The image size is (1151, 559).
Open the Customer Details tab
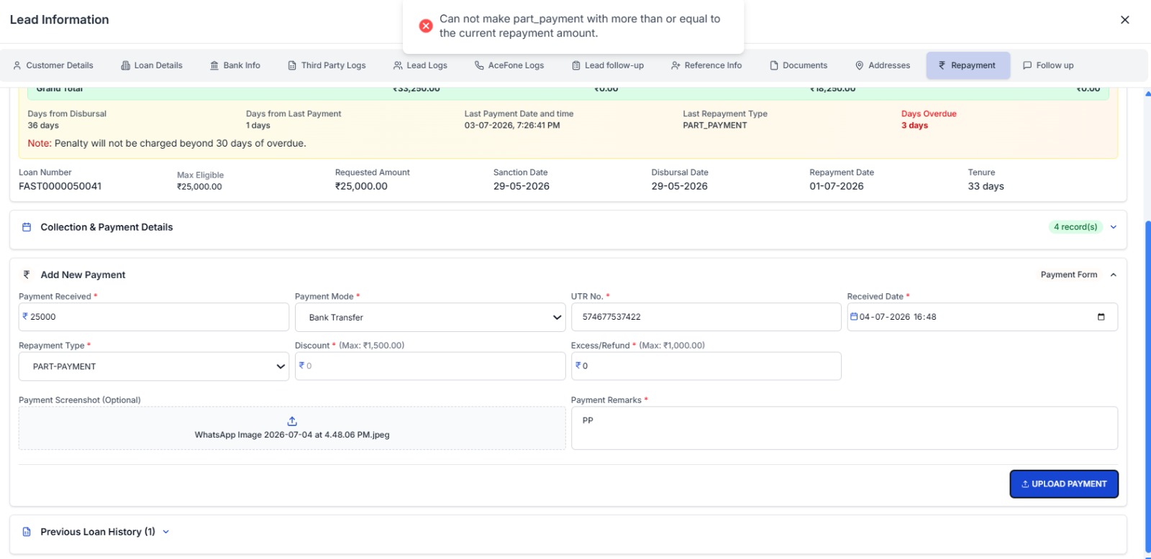[53, 65]
